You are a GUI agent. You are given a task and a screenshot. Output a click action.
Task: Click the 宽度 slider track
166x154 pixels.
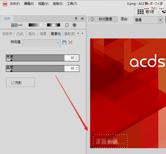[x=35, y=58]
